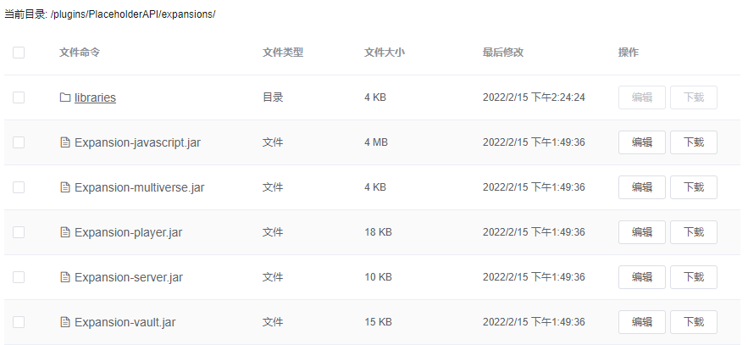This screenshot has height=345, width=748.
Task: Open the libraries folder link
Action: point(95,97)
